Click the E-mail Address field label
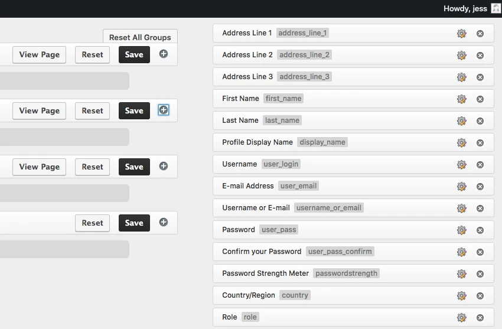This screenshot has width=502, height=329. tap(248, 186)
